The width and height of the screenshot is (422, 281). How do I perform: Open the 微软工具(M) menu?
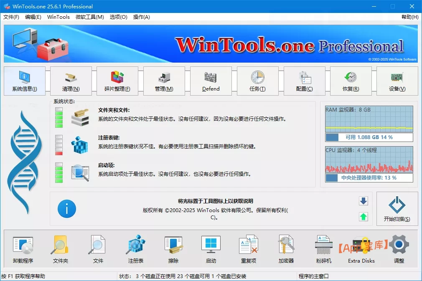coord(89,17)
